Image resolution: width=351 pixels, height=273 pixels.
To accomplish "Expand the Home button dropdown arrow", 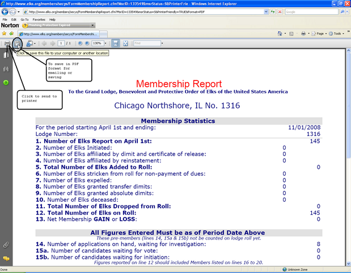I will (x=285, y=34).
